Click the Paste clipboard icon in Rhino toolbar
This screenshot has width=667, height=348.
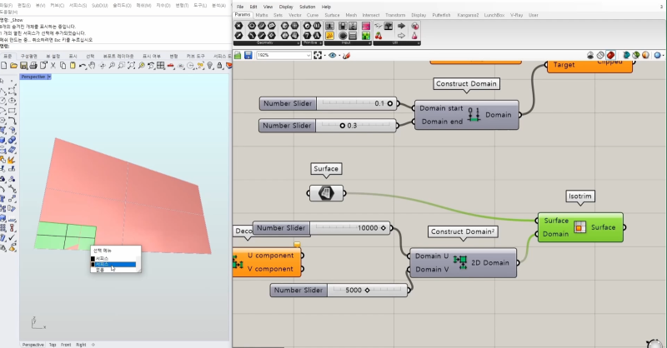pyautogui.click(x=73, y=66)
